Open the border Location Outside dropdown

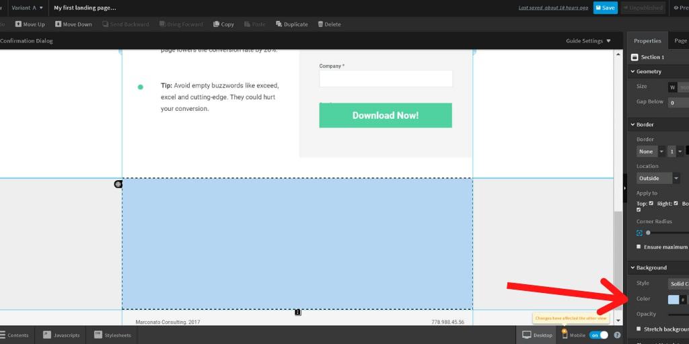pyautogui.click(x=658, y=178)
